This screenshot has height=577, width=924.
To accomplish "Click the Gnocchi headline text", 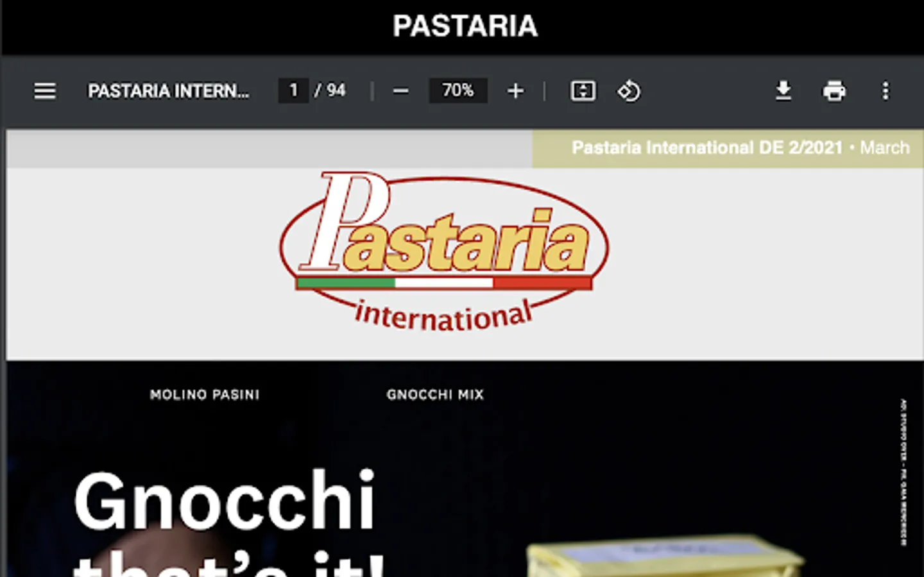I will tap(225, 500).
